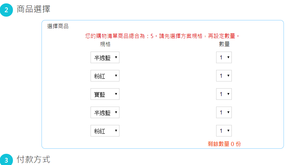Image resolution: width=306 pixels, height=165 pixels.
Task: Click the 數量 column header
Action: [x=224, y=44]
